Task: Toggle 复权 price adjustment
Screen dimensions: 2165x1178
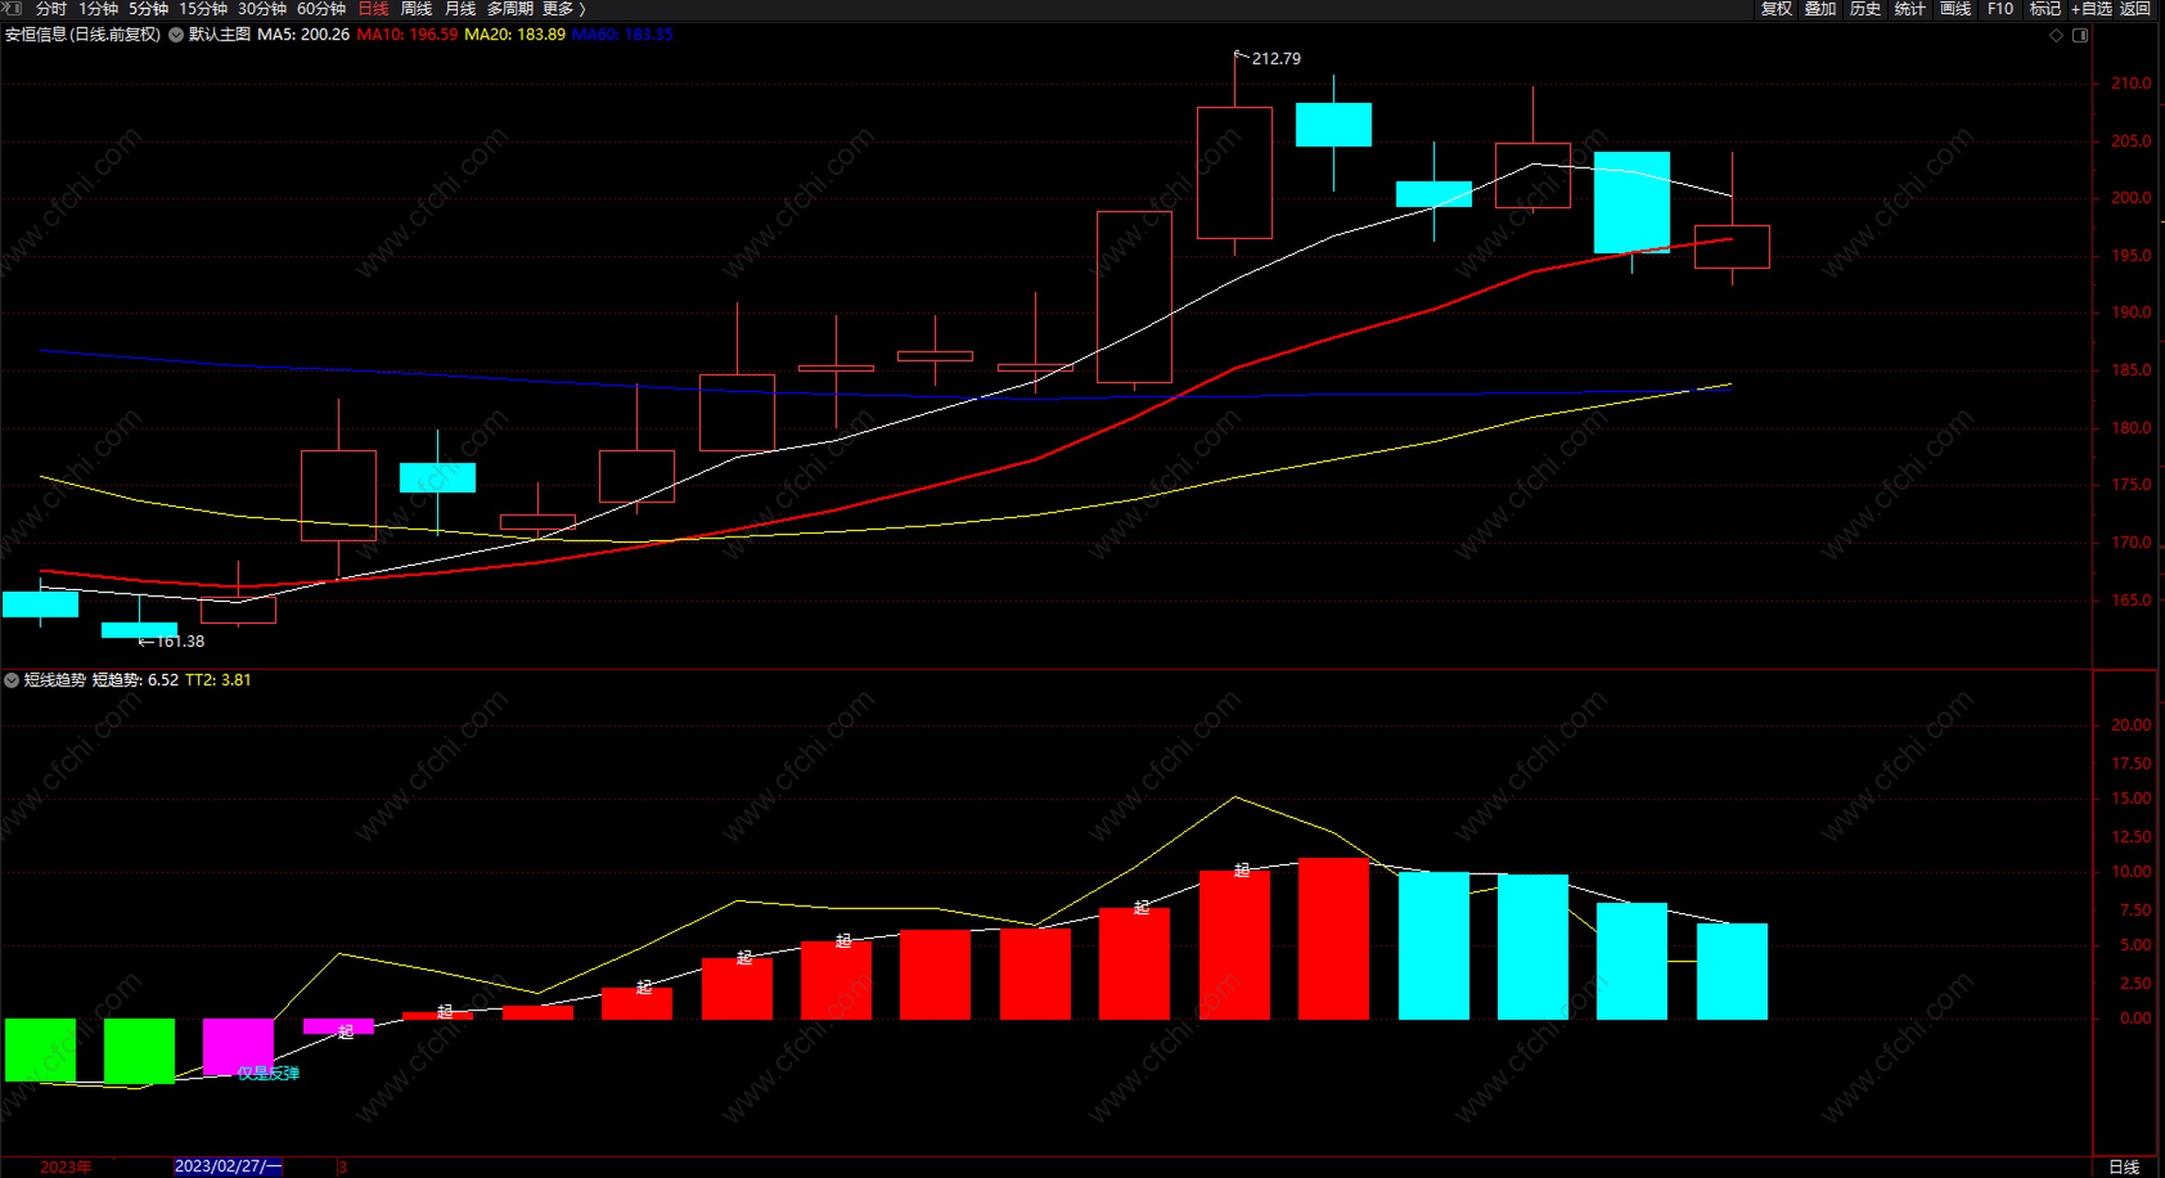Action: point(1776,9)
